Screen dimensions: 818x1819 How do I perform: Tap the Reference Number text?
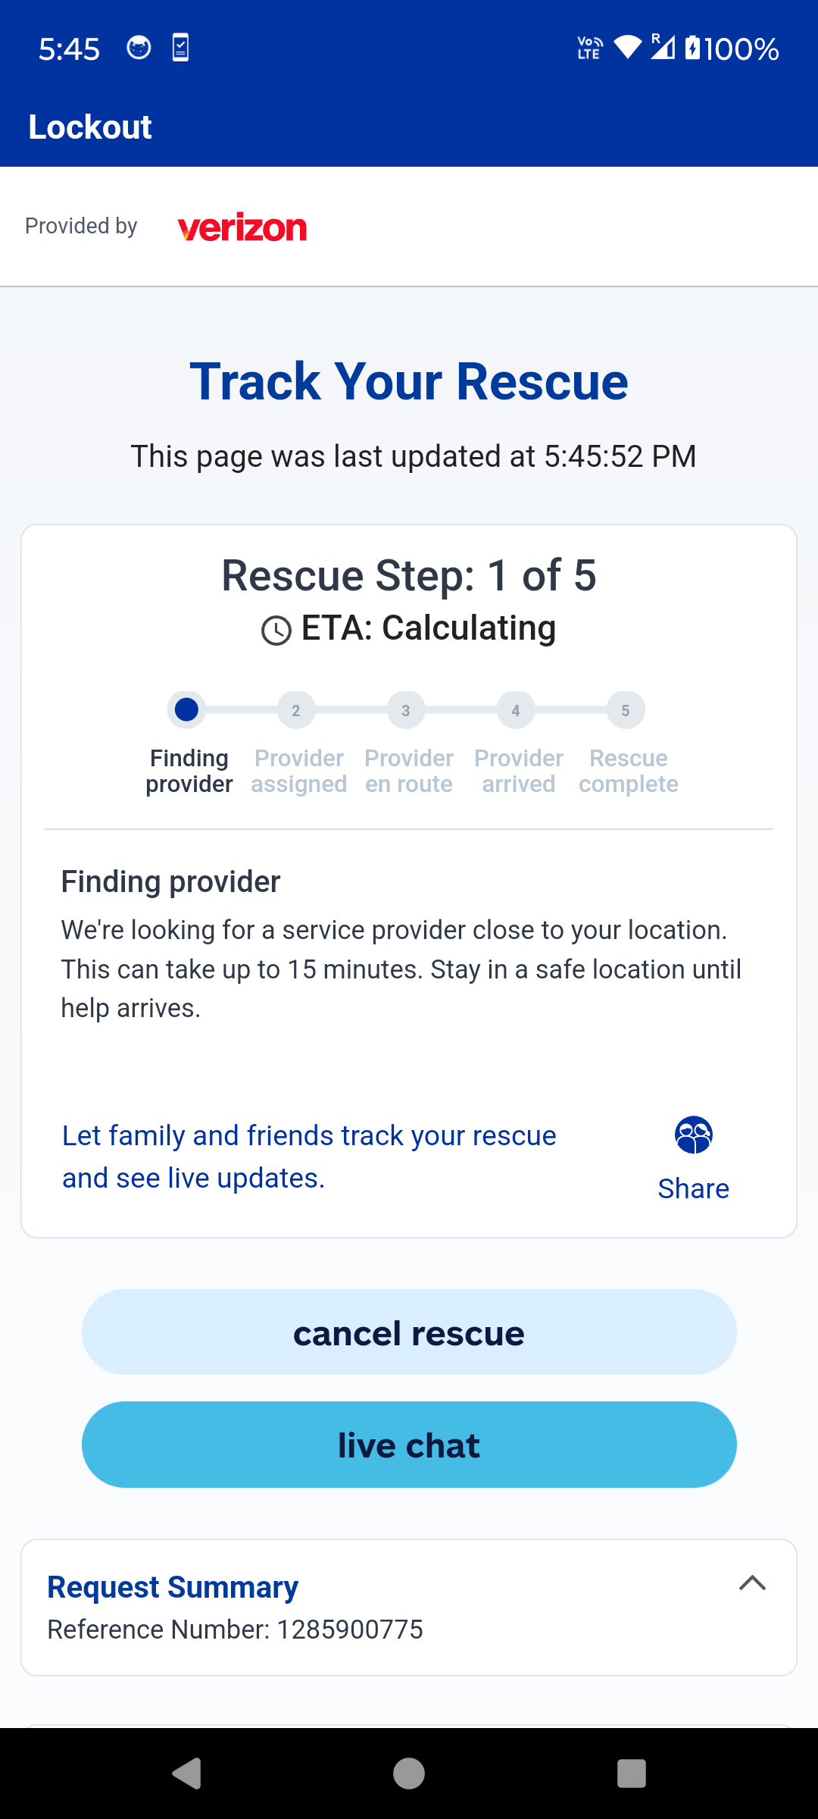coord(235,1630)
